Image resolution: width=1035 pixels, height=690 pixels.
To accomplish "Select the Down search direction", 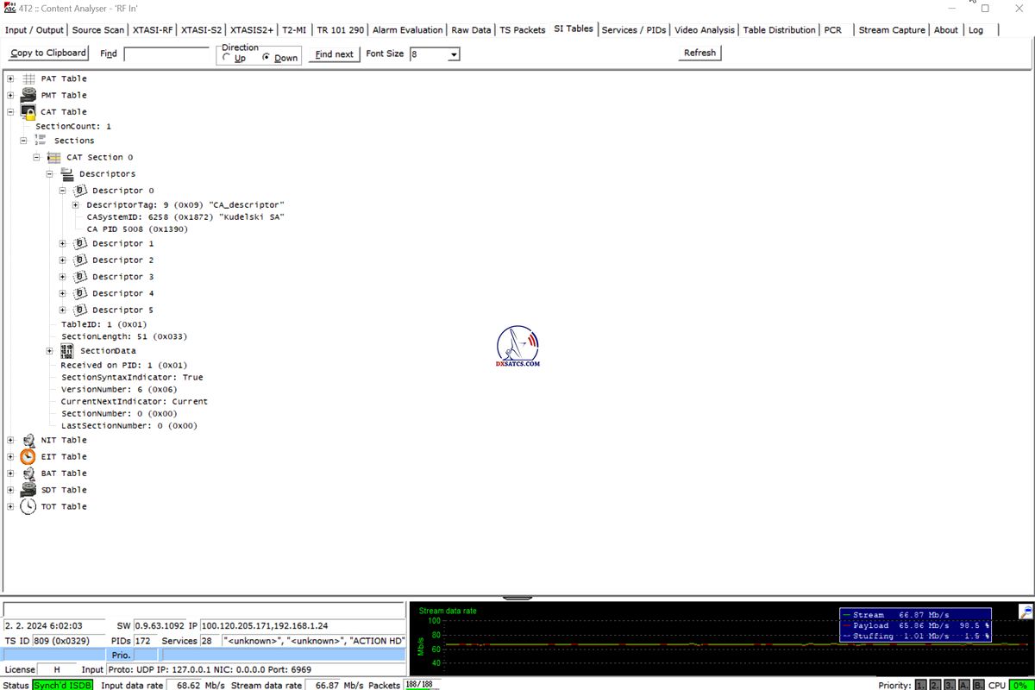I will pyautogui.click(x=266, y=58).
